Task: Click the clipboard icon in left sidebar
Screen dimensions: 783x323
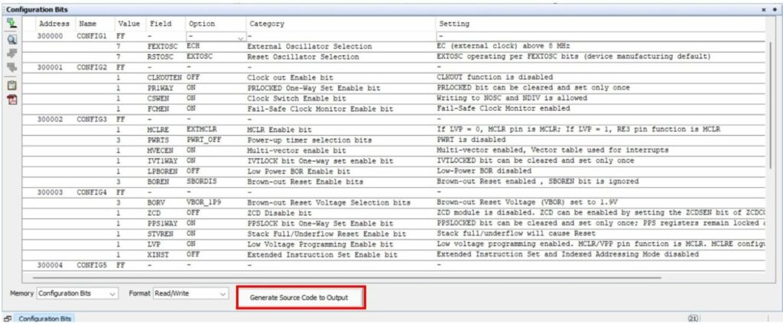Action: click(x=11, y=86)
